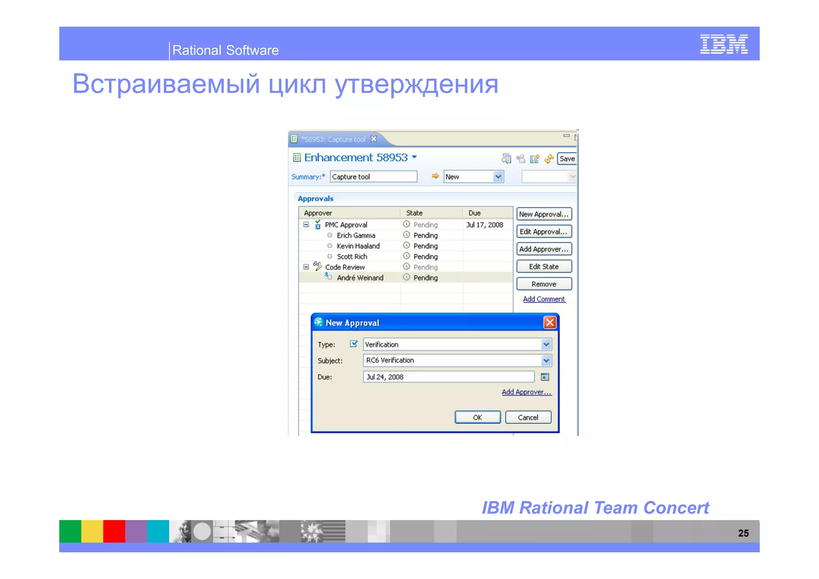Click the Scott Rich approver bullet icon
The height and width of the screenshot is (579, 819).
[330, 256]
